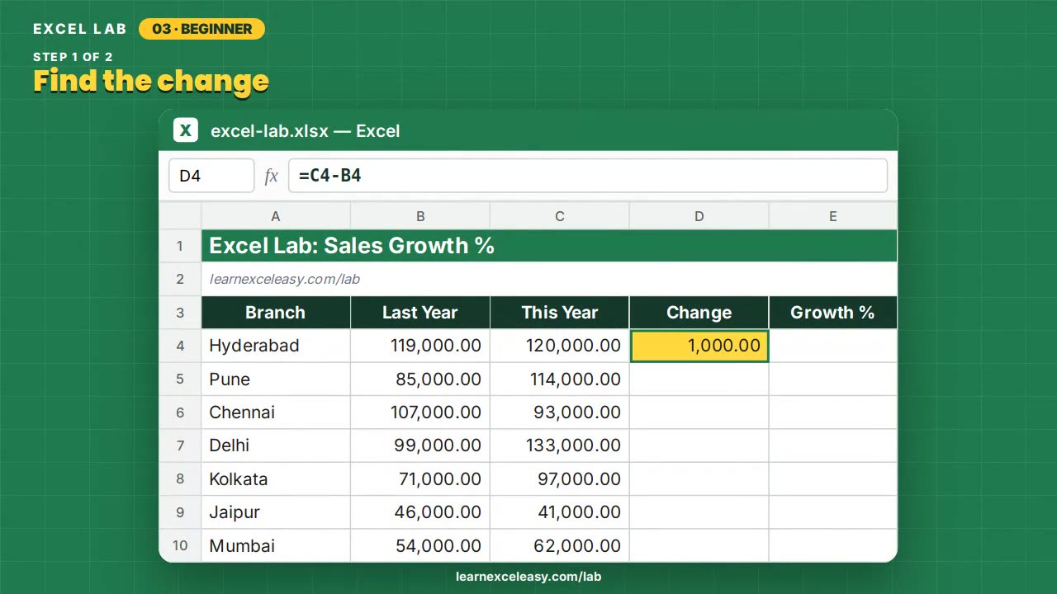1057x594 pixels.
Task: Click the 133,000.00 cell
Action: [x=560, y=445]
